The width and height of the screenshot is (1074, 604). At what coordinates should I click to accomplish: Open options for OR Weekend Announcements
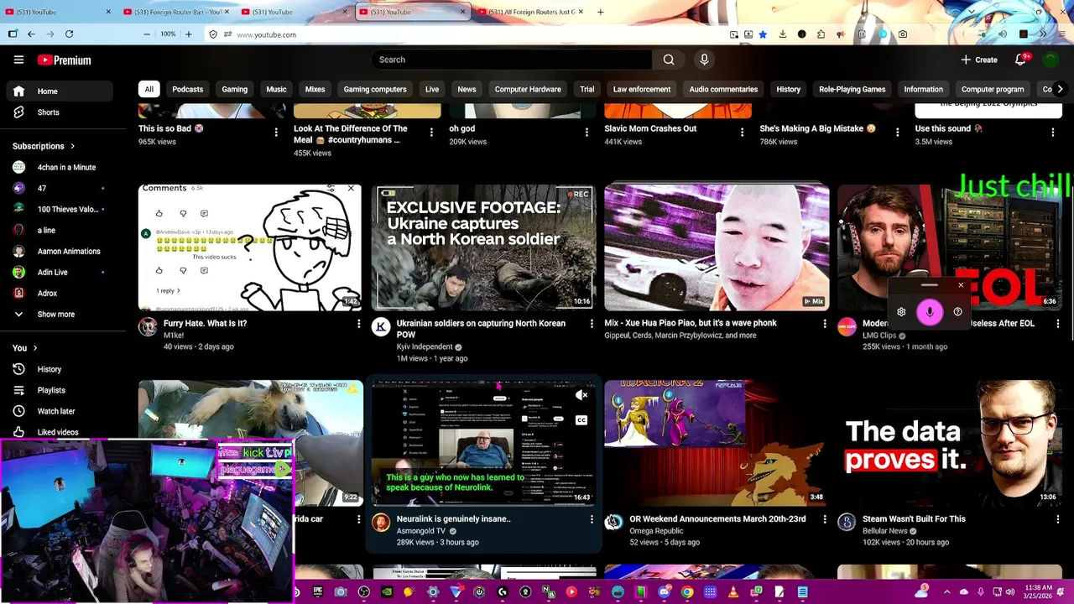825,519
